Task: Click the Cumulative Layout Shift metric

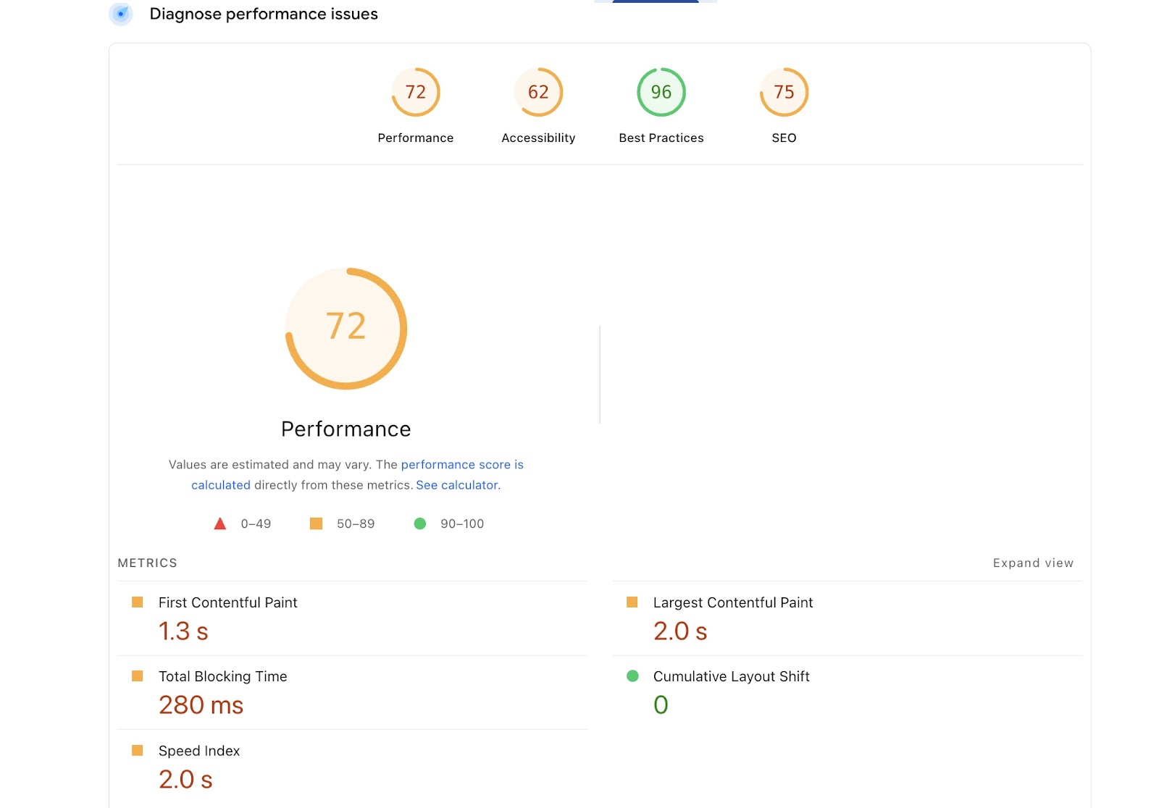Action: pos(731,676)
